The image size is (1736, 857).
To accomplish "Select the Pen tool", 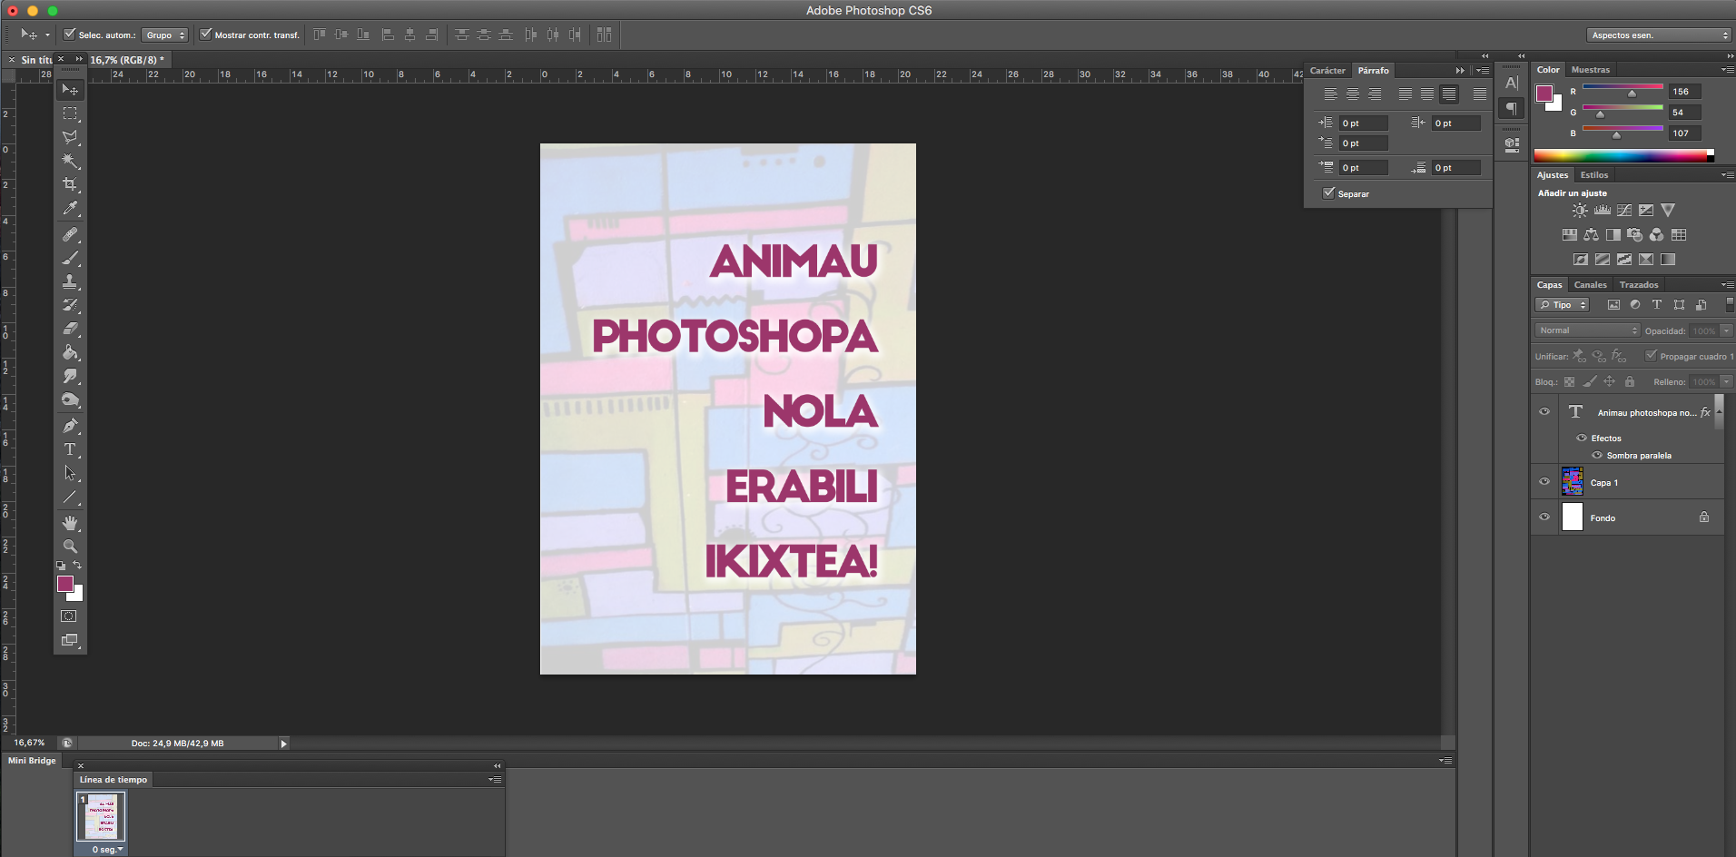I will (70, 425).
